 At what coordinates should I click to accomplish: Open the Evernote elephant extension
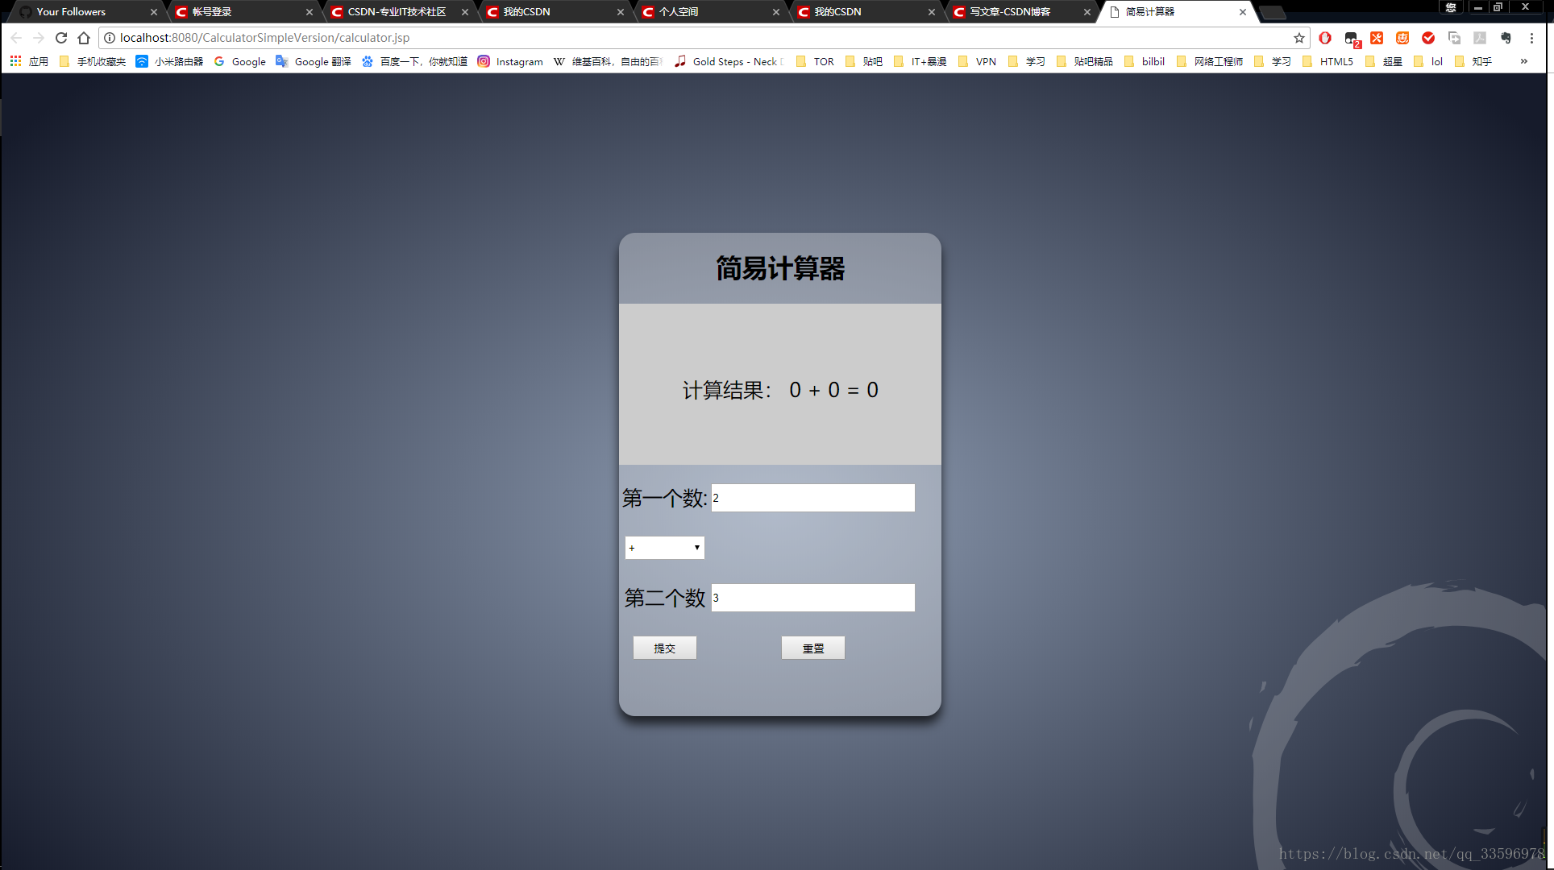point(1506,38)
